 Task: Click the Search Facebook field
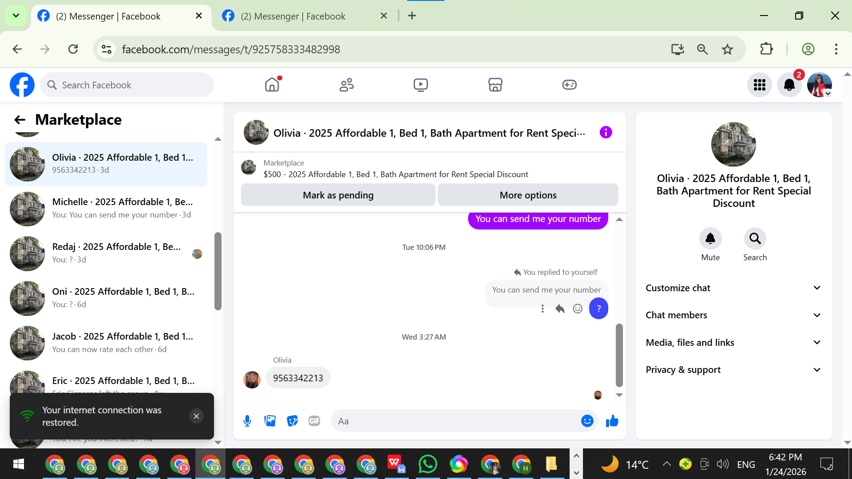click(x=127, y=85)
